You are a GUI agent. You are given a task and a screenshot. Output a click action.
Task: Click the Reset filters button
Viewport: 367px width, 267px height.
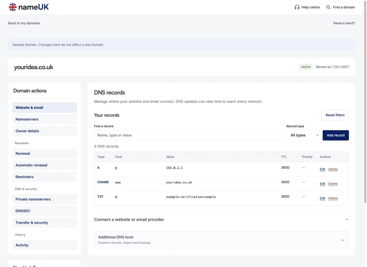point(335,115)
